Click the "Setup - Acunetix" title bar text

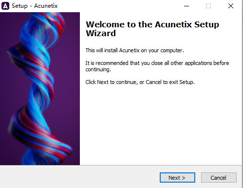[x=35, y=6]
